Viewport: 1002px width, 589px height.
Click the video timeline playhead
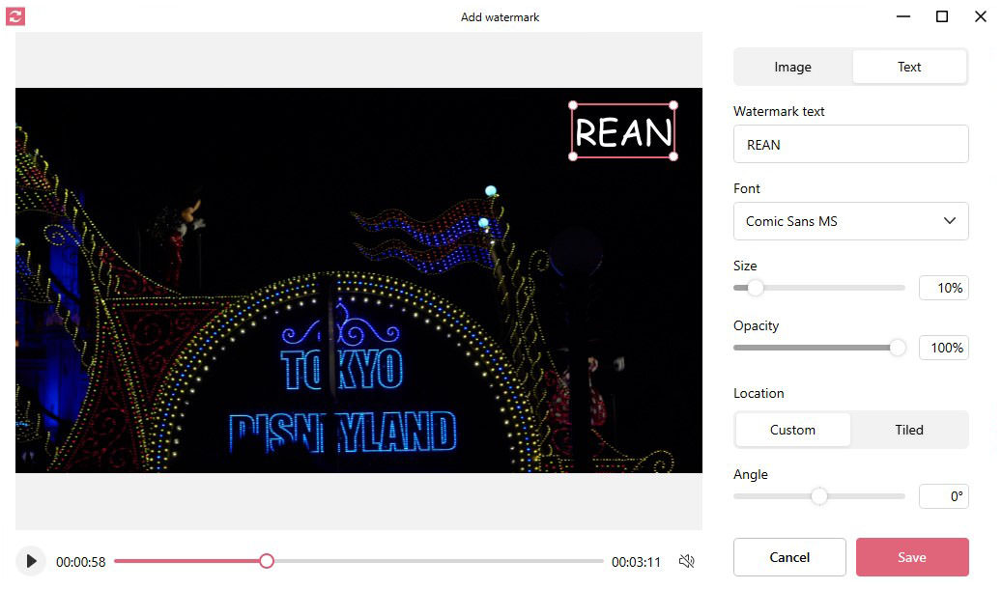coord(267,562)
